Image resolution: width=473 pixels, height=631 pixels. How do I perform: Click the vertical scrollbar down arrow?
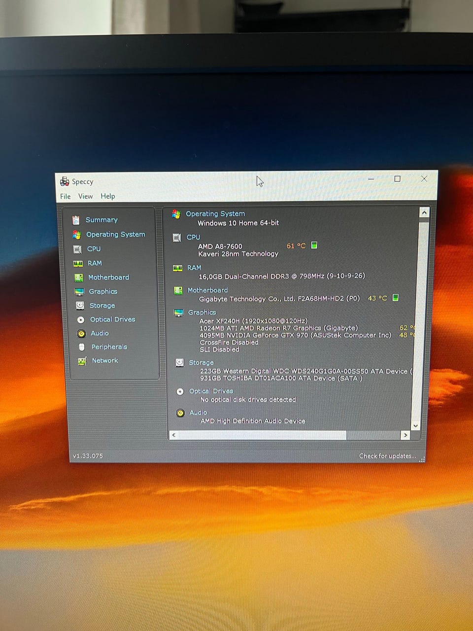point(415,425)
